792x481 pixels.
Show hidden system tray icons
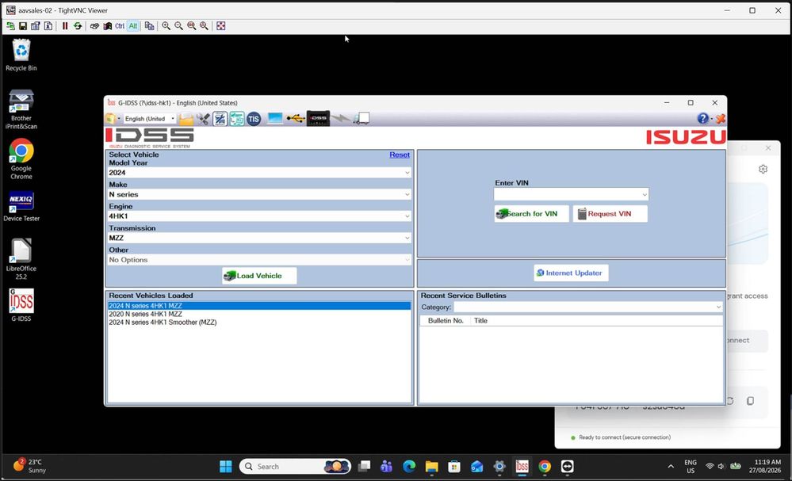tap(671, 467)
